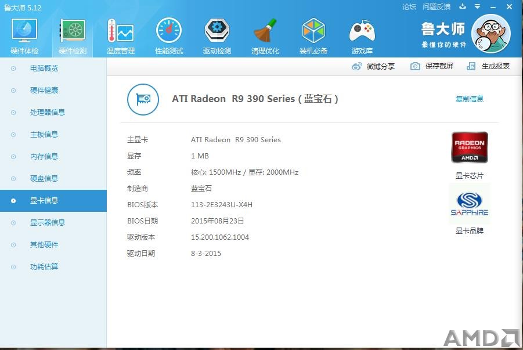
Task: Open 驱动检测 driver detection
Action: (217, 36)
